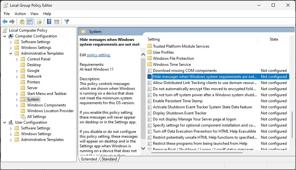Switch to the Standard tab

(109, 159)
